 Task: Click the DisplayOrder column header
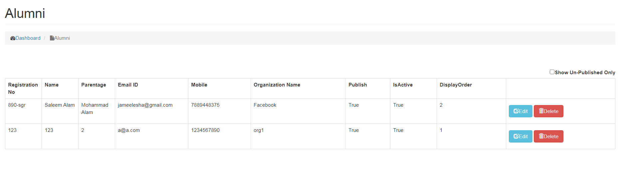(x=456, y=85)
